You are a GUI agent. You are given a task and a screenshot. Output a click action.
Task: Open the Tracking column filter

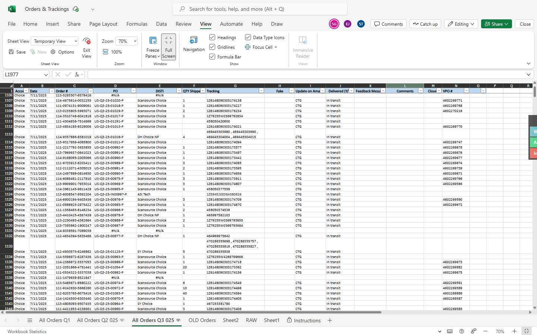click(x=261, y=91)
